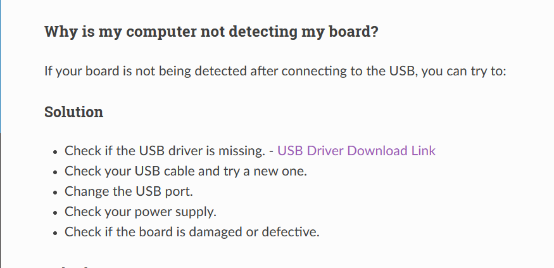Screen dimensions: 554x268
Task: Click the bullet marker before USB driver item
Action: tap(54, 152)
